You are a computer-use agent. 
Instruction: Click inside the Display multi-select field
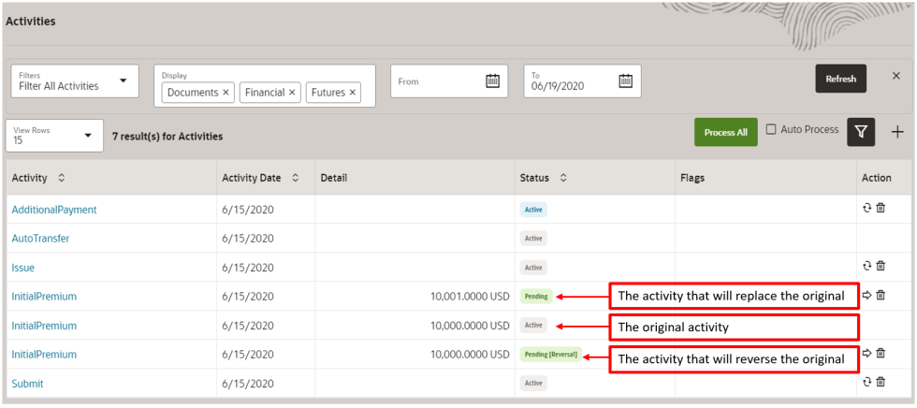point(264,85)
